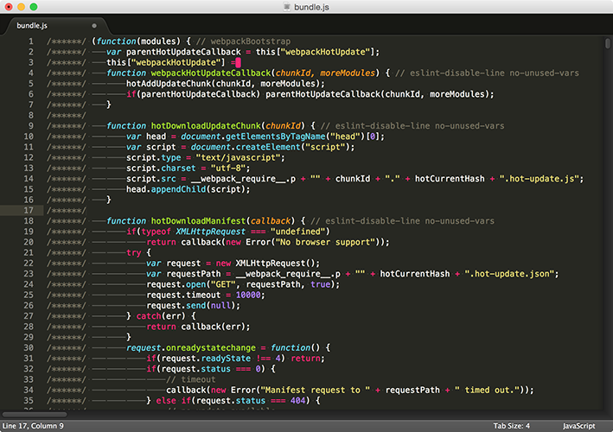Viewport: 613px width, 432px height.
Task: Click "GET" string on line 24
Action: (223, 284)
